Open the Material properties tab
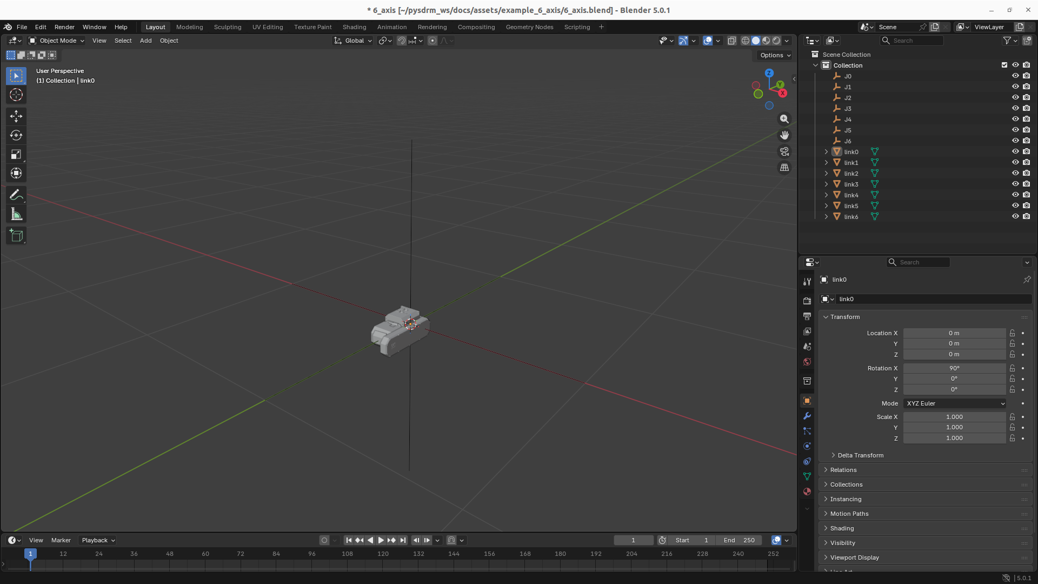This screenshot has width=1038, height=584. click(x=807, y=492)
